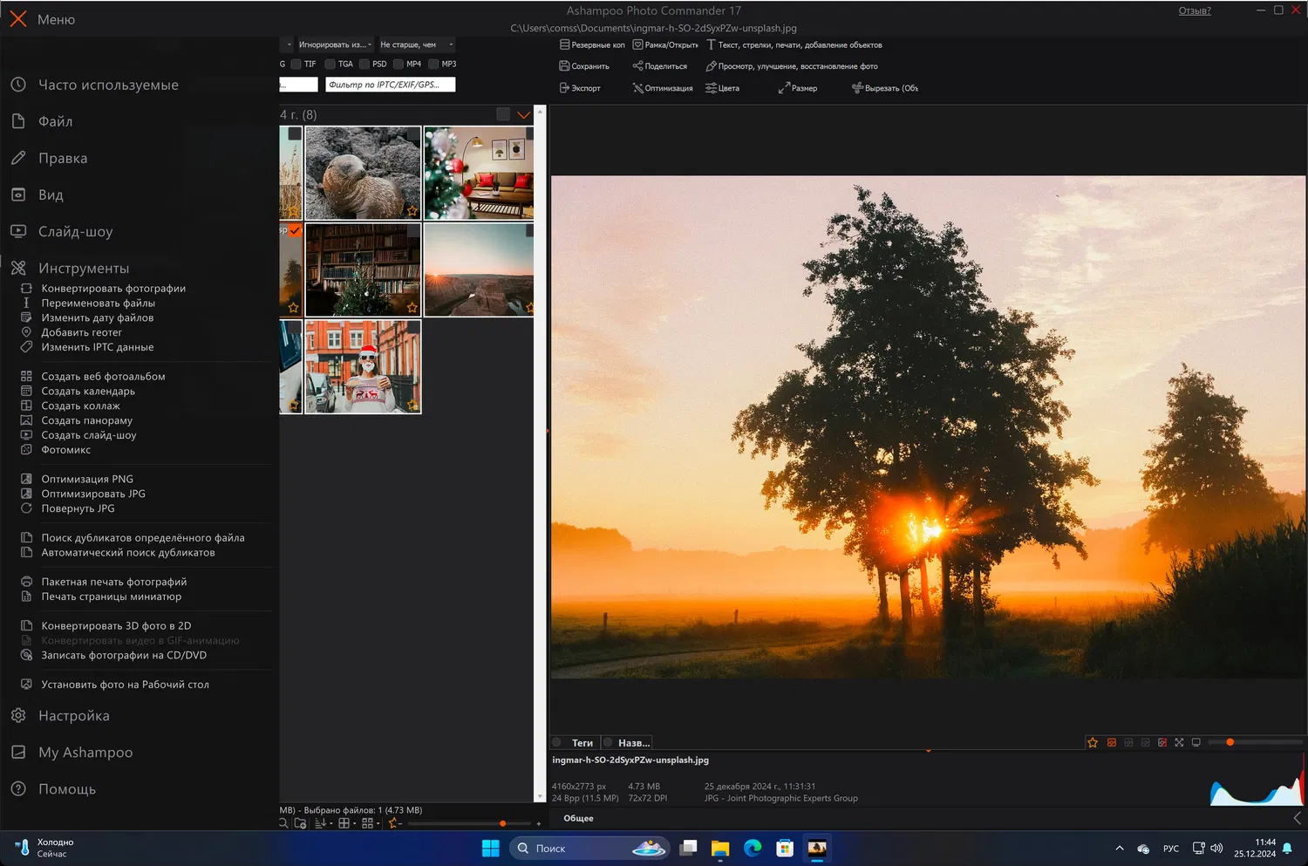Open Microsoft Edge from the taskbar

[x=753, y=848]
